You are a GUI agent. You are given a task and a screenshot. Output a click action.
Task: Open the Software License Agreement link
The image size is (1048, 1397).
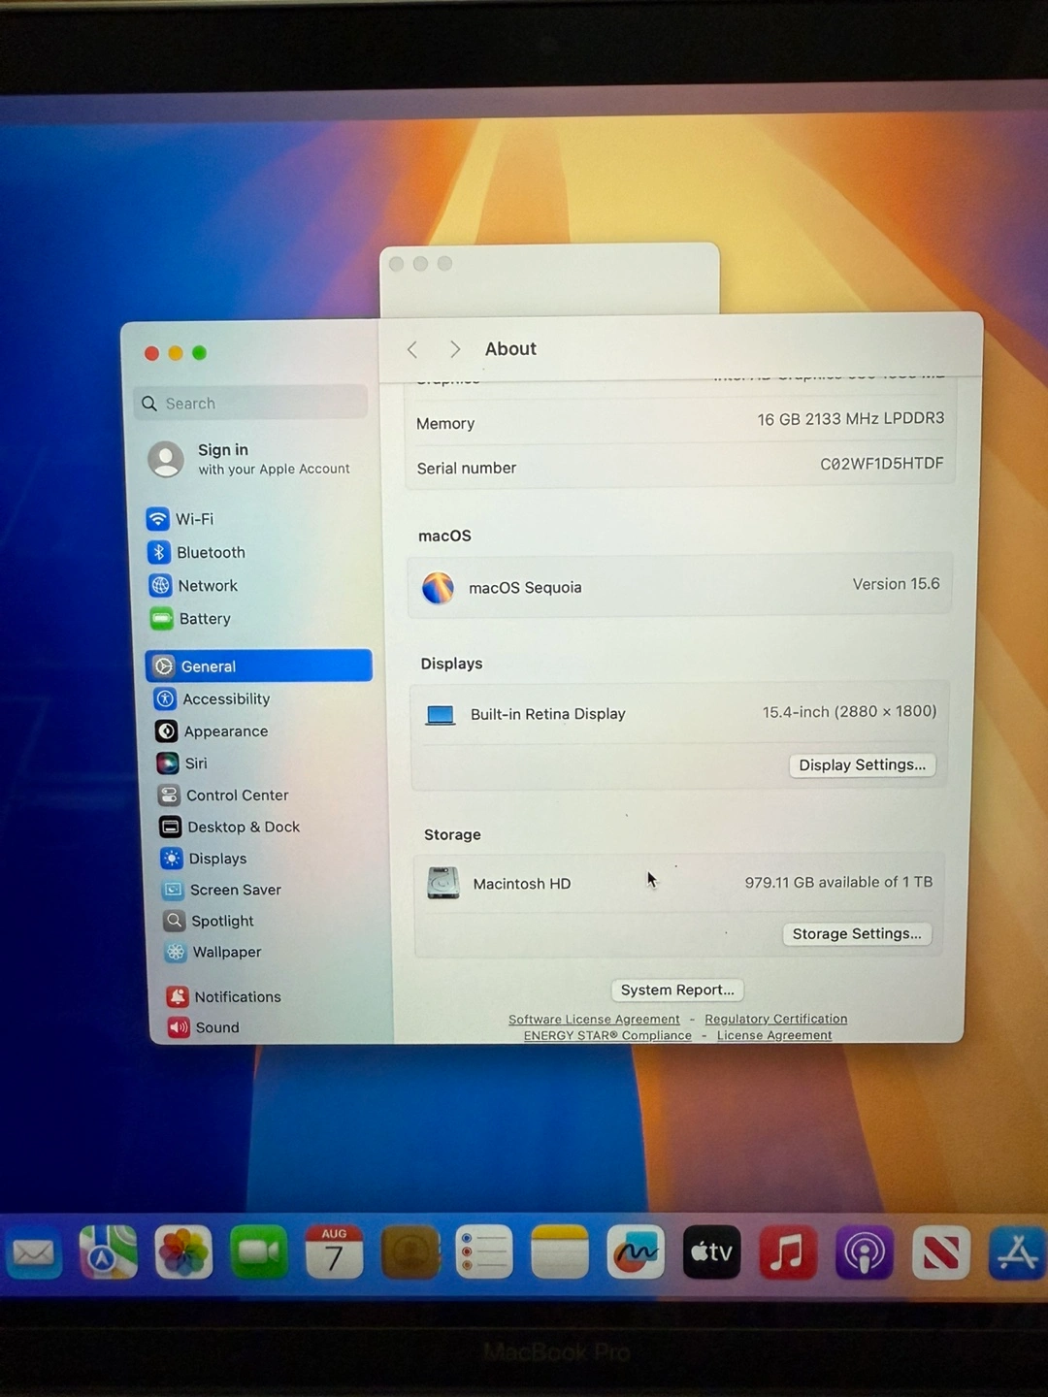click(594, 1020)
